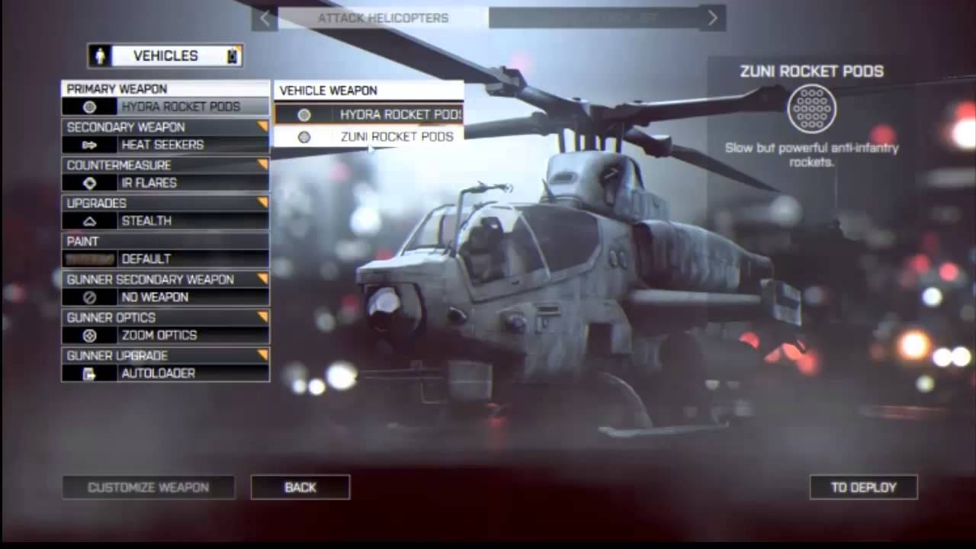Image resolution: width=976 pixels, height=549 pixels.
Task: Open the Attack Helicopters tab
Action: pos(383,18)
